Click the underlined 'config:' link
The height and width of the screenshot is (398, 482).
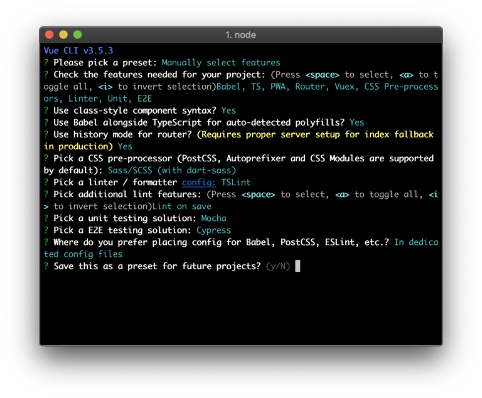coord(199,182)
